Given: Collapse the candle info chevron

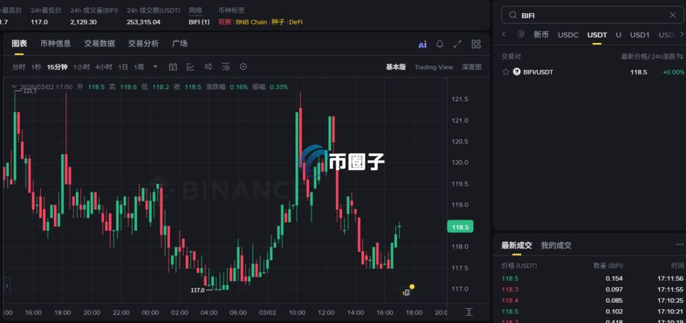Looking at the screenshot, I should pos(14,87).
